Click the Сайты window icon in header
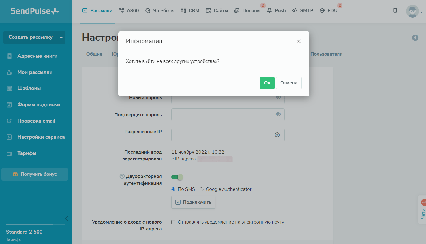 (x=208, y=11)
